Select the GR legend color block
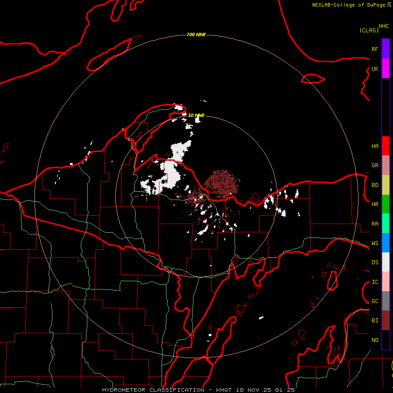Image resolution: width=393 pixels, height=393 pixels. (x=386, y=165)
